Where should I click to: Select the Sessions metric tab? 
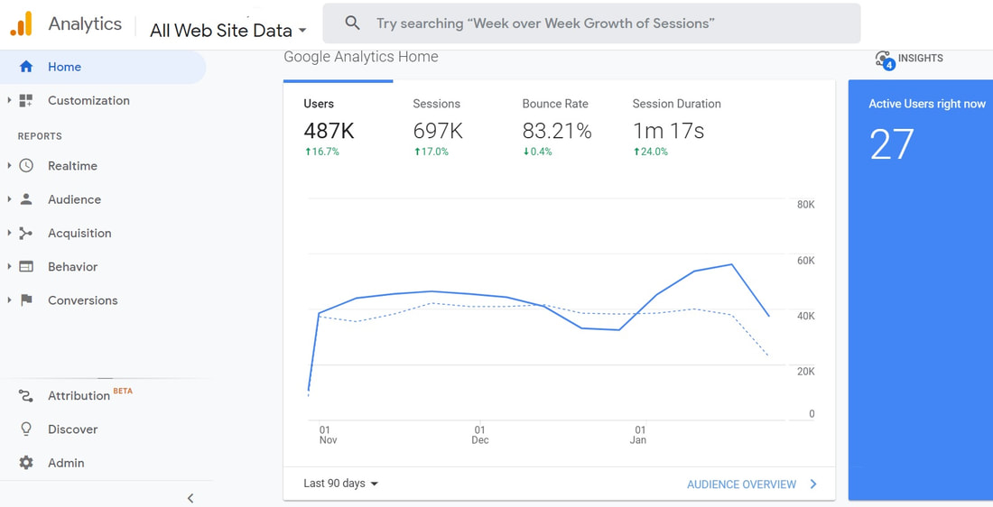(438, 126)
